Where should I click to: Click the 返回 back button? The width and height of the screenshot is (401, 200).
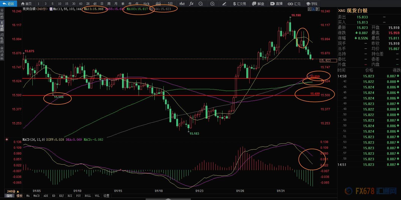tap(9, 4)
